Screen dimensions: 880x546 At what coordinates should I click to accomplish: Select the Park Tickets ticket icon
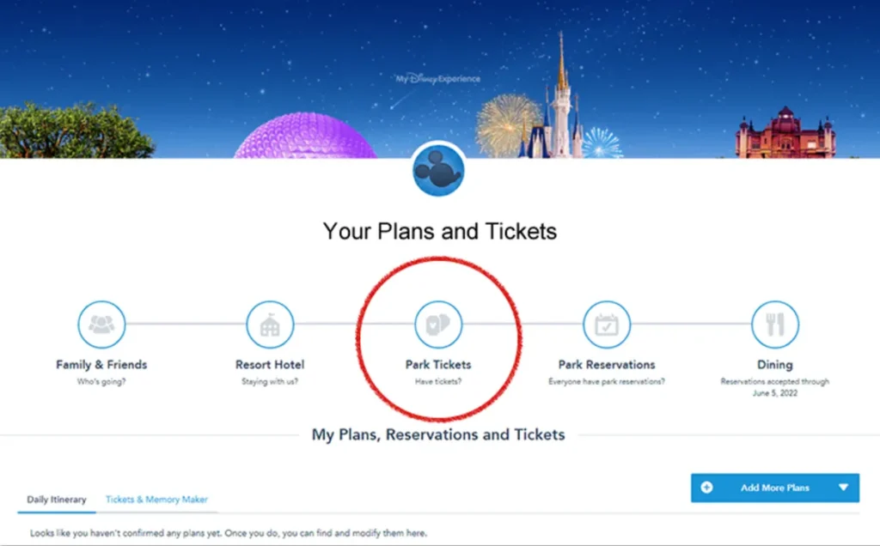(437, 325)
